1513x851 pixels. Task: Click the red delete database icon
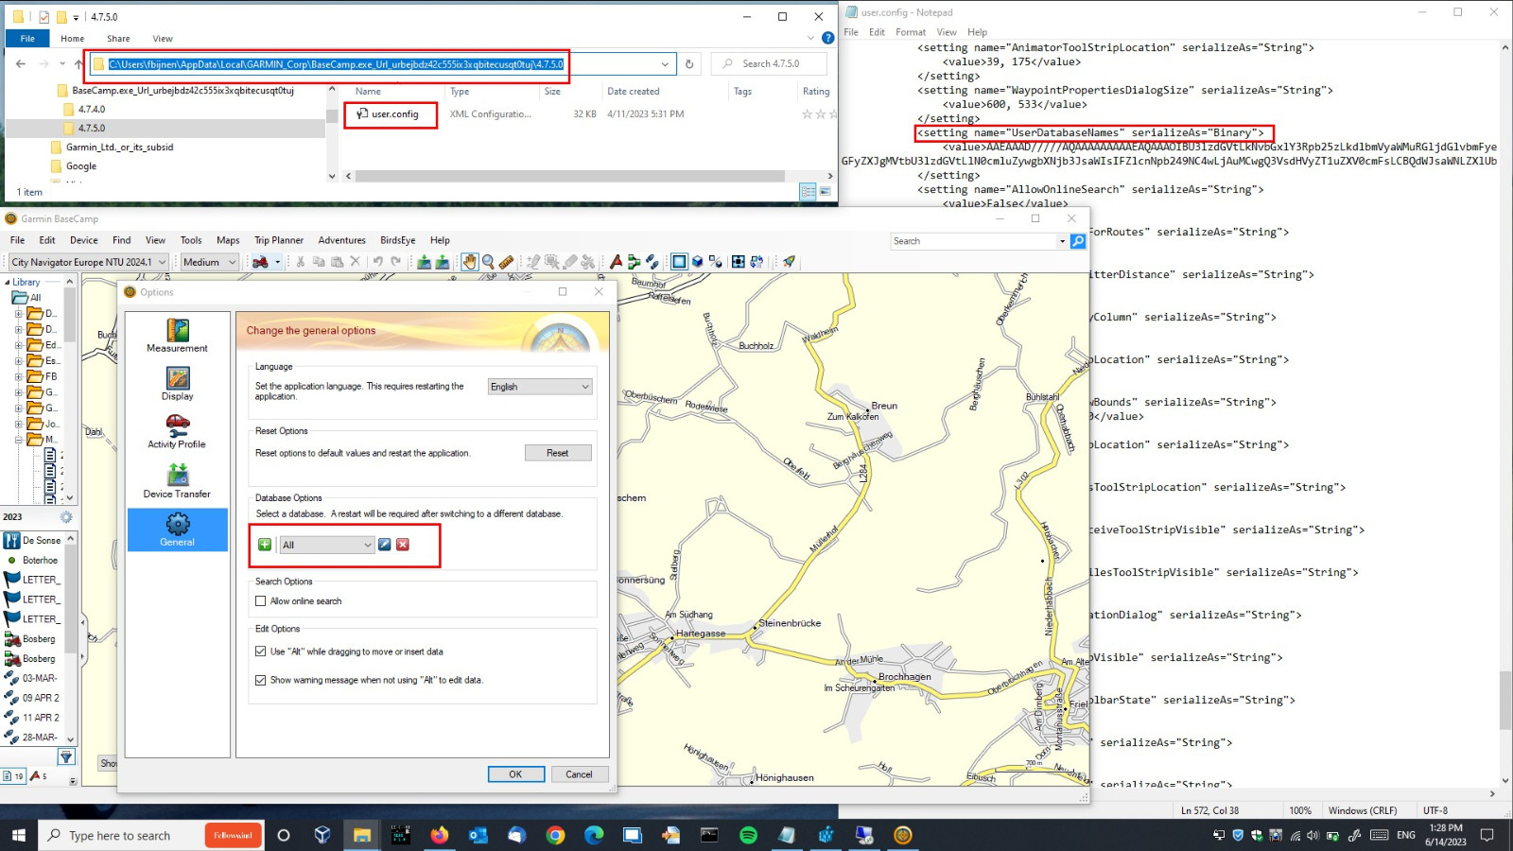(x=403, y=545)
